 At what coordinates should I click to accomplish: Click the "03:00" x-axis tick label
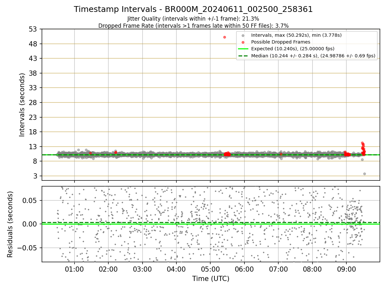coord(143,269)
